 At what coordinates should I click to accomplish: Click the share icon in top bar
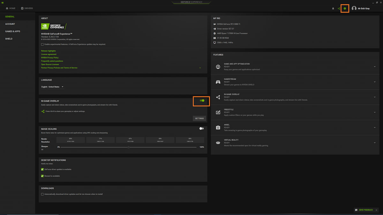(339, 8)
